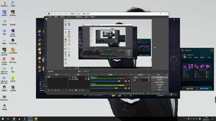Image resolution: width=216 pixels, height=121 pixels.
Task: Click the E skill icon in hero panel
Action: pyautogui.click(x=202, y=66)
